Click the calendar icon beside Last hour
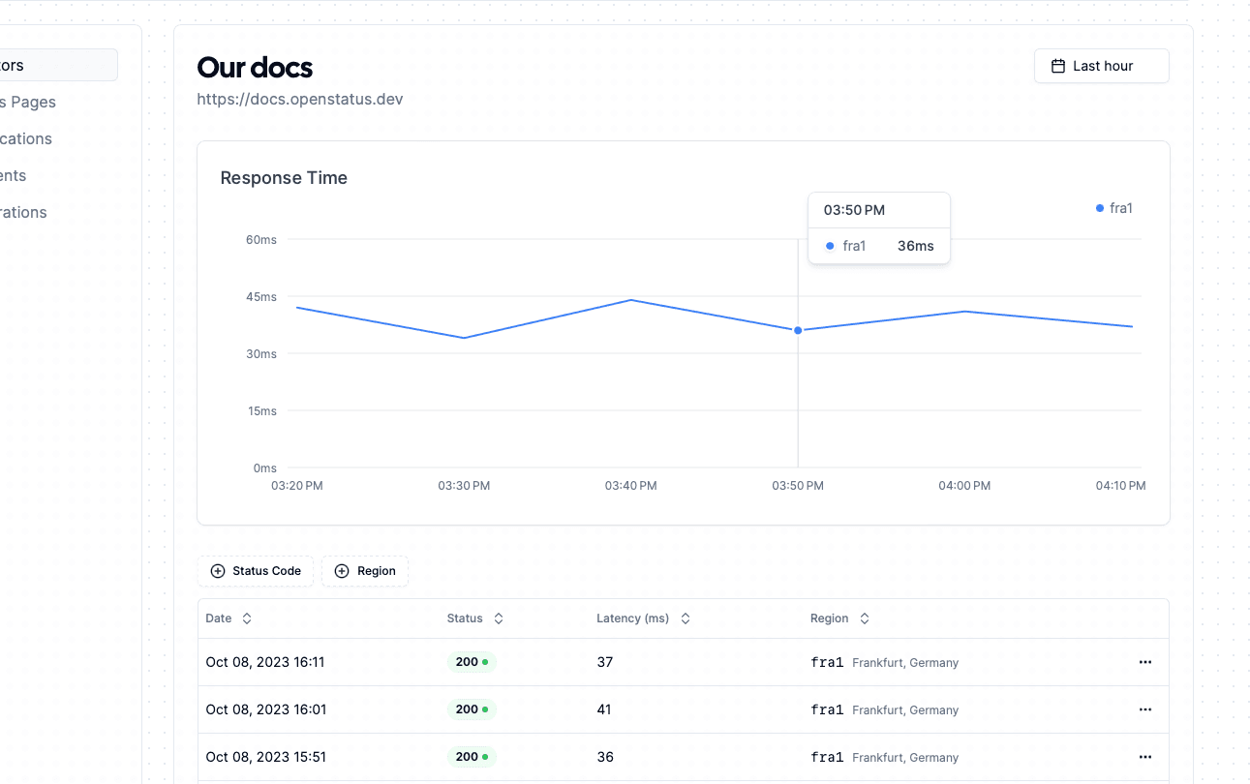The width and height of the screenshot is (1250, 784). click(x=1059, y=65)
